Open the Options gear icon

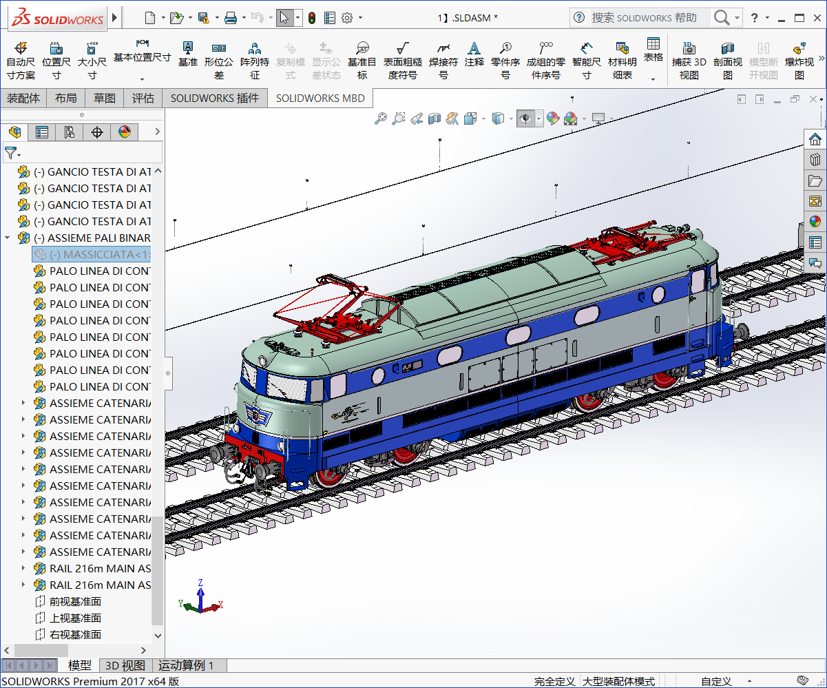click(x=347, y=18)
